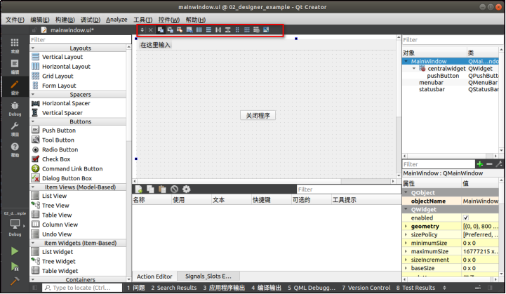The image size is (506, 294).
Task: Activate the Edit Tab Order icon
Action: 189,30
